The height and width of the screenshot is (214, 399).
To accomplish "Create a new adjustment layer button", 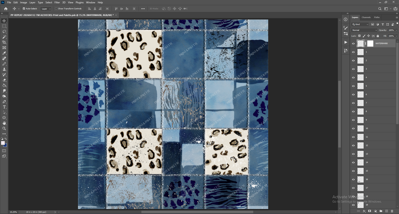I will coord(376,211).
